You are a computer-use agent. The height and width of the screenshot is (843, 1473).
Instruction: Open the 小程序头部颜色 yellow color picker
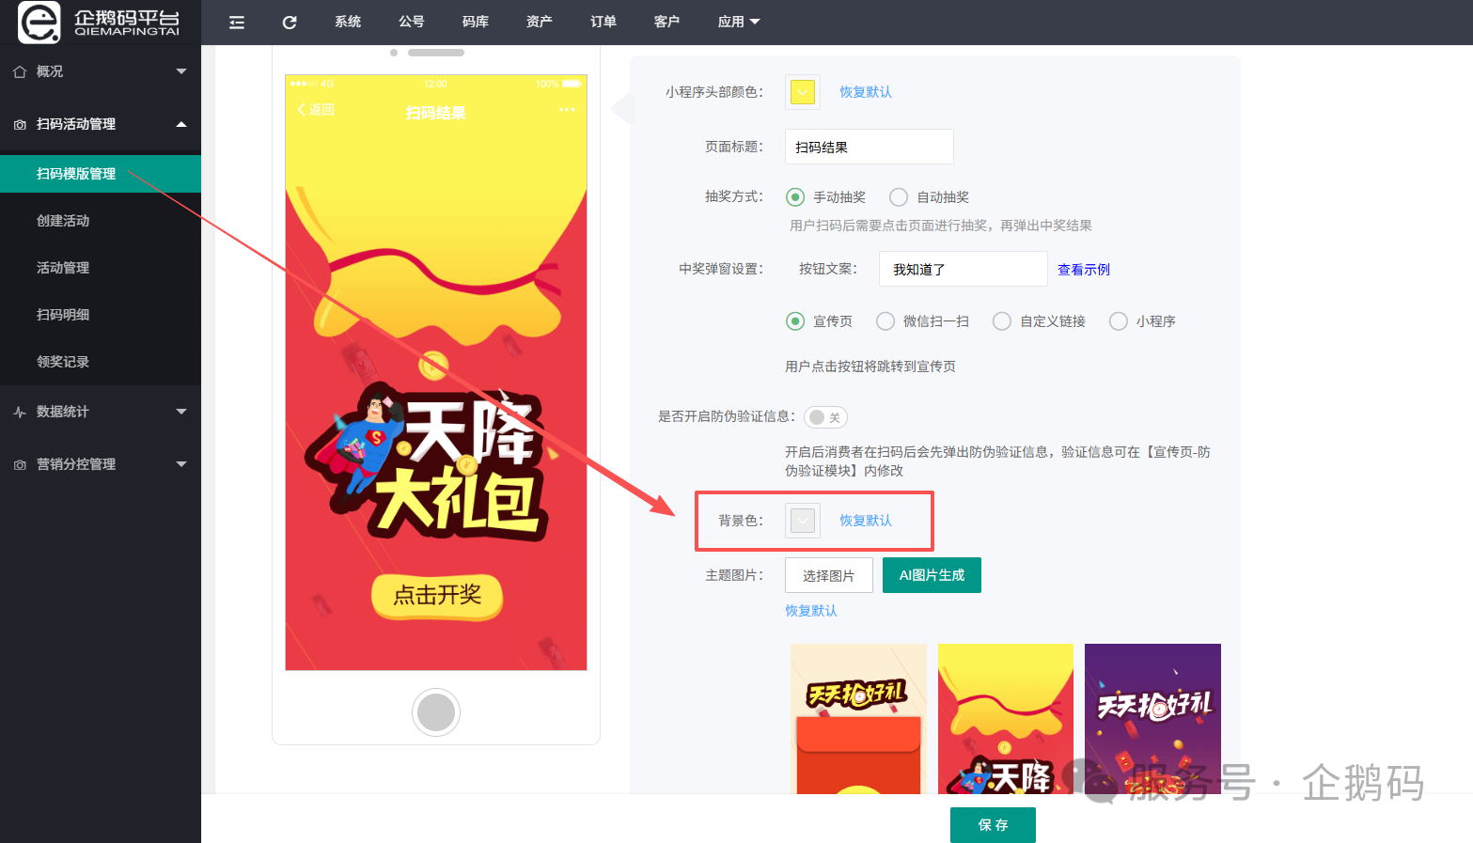coord(803,92)
